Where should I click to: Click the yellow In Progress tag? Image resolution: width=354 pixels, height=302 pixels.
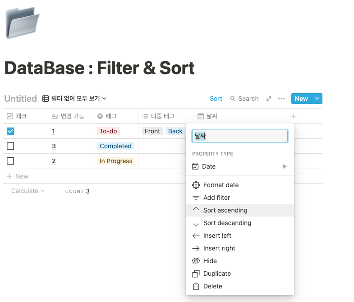tap(116, 161)
